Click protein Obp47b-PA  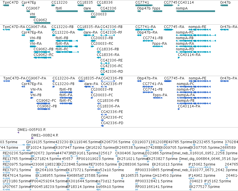tap(147, 78)
